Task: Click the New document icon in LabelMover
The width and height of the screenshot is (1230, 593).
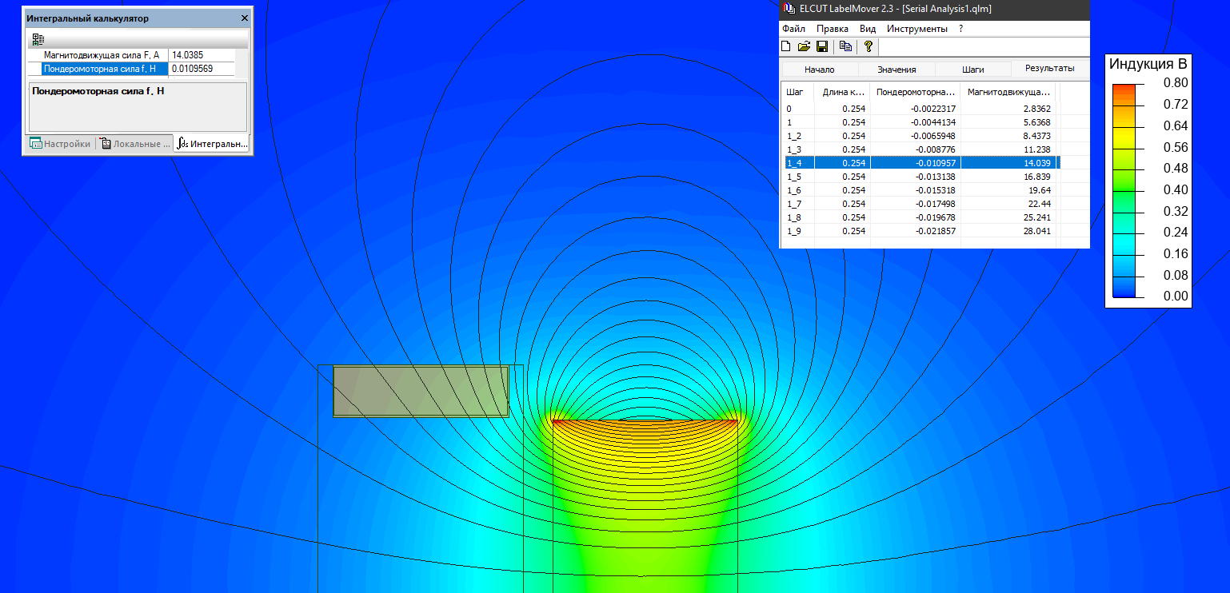Action: [786, 46]
